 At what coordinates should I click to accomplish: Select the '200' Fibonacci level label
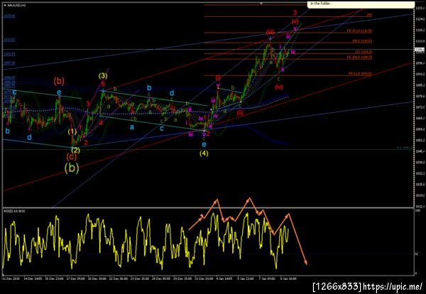369,15
